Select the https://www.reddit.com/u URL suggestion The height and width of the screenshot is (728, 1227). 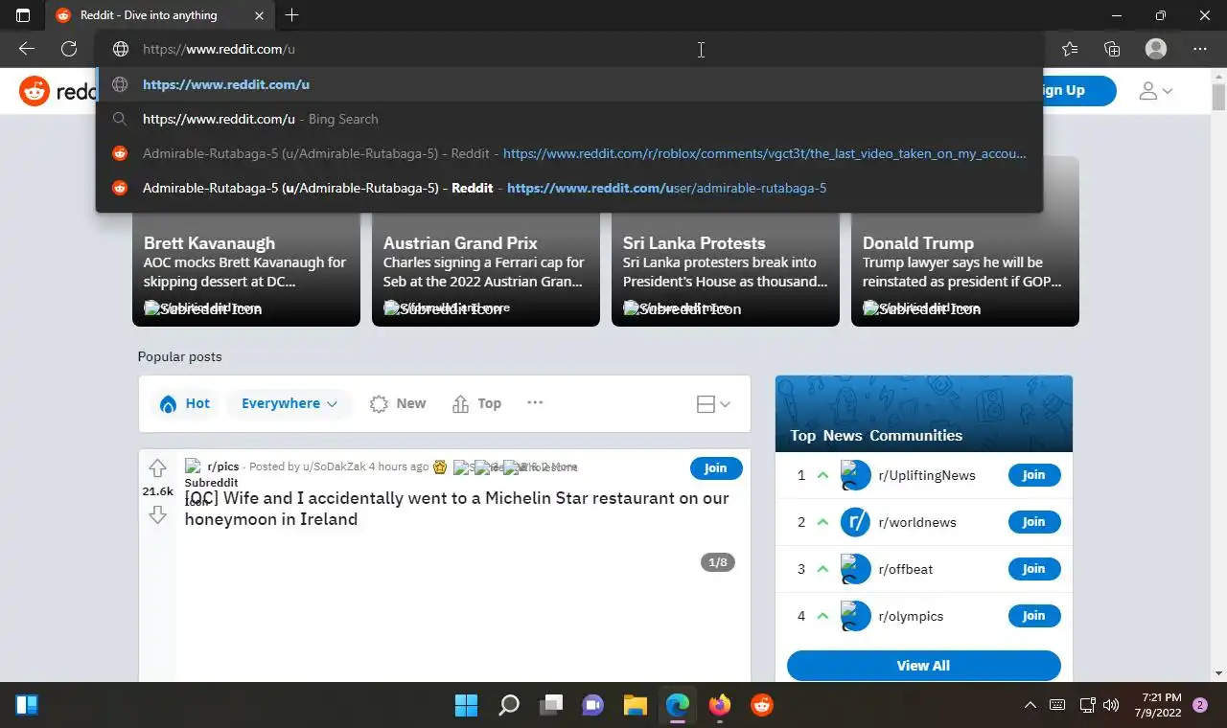[x=569, y=84]
